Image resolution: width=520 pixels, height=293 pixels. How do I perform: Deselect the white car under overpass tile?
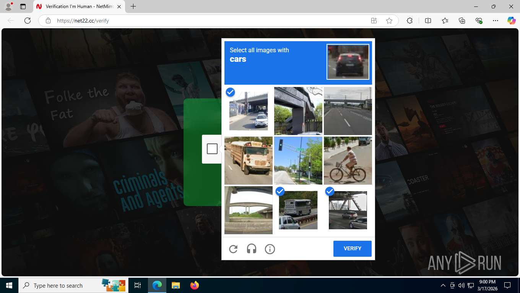coord(249,111)
